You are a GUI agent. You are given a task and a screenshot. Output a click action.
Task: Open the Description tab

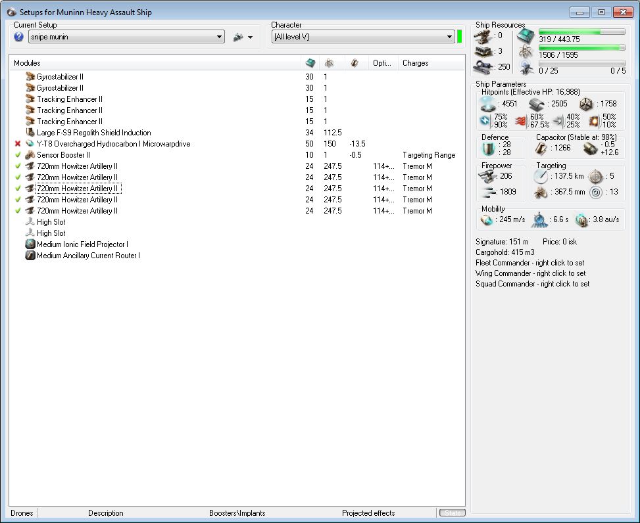[x=106, y=512]
